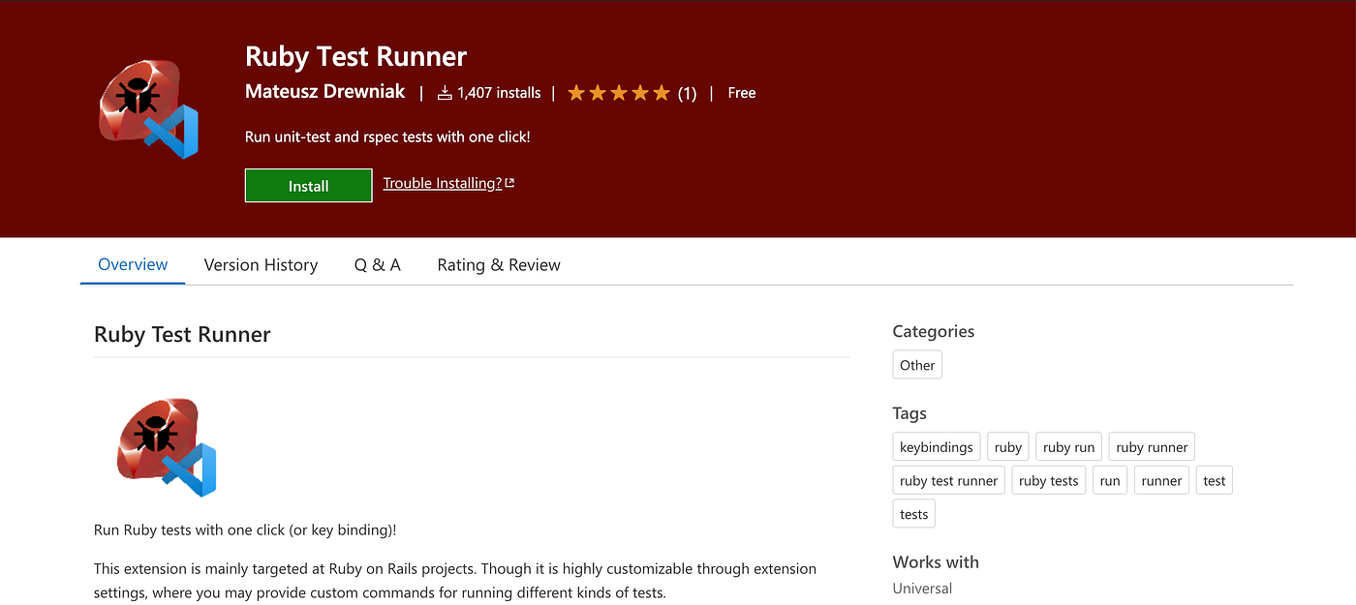Viewport: 1356px width, 605px height.
Task: Click the Ruby bug logo in Overview section
Action: (167, 446)
